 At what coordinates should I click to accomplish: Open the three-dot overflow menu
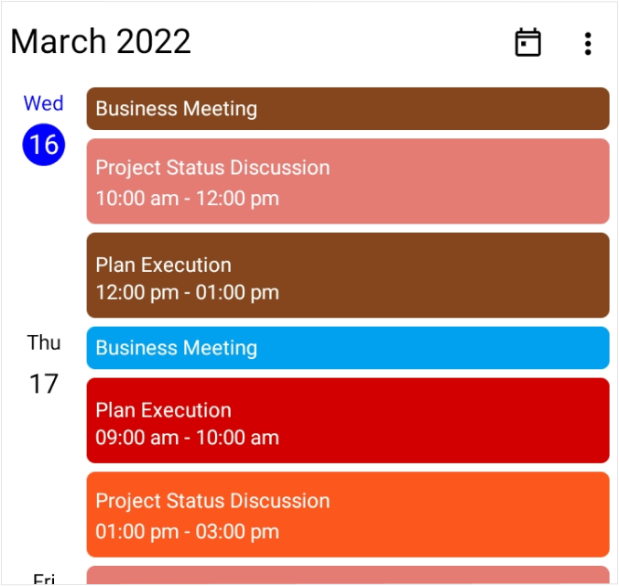(x=588, y=43)
